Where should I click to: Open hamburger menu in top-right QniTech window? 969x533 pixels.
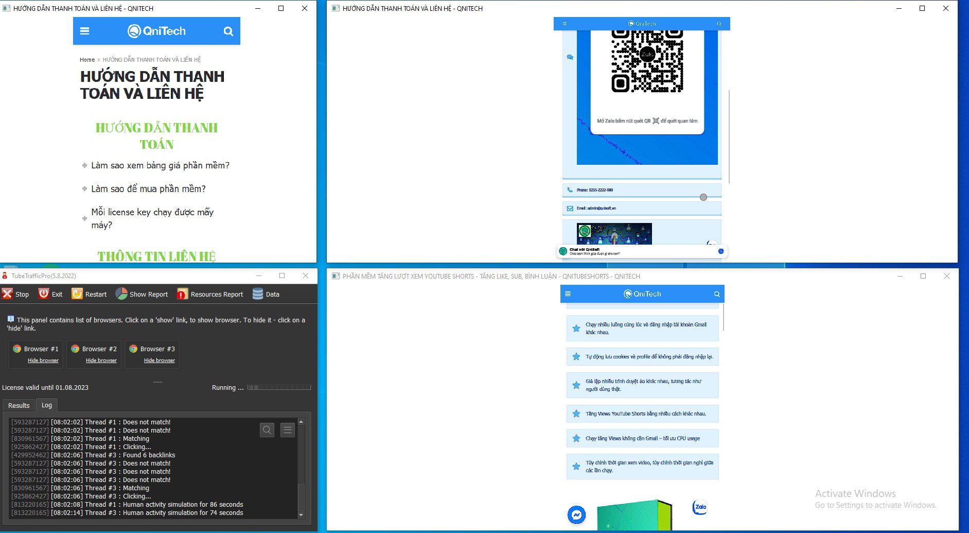point(565,24)
